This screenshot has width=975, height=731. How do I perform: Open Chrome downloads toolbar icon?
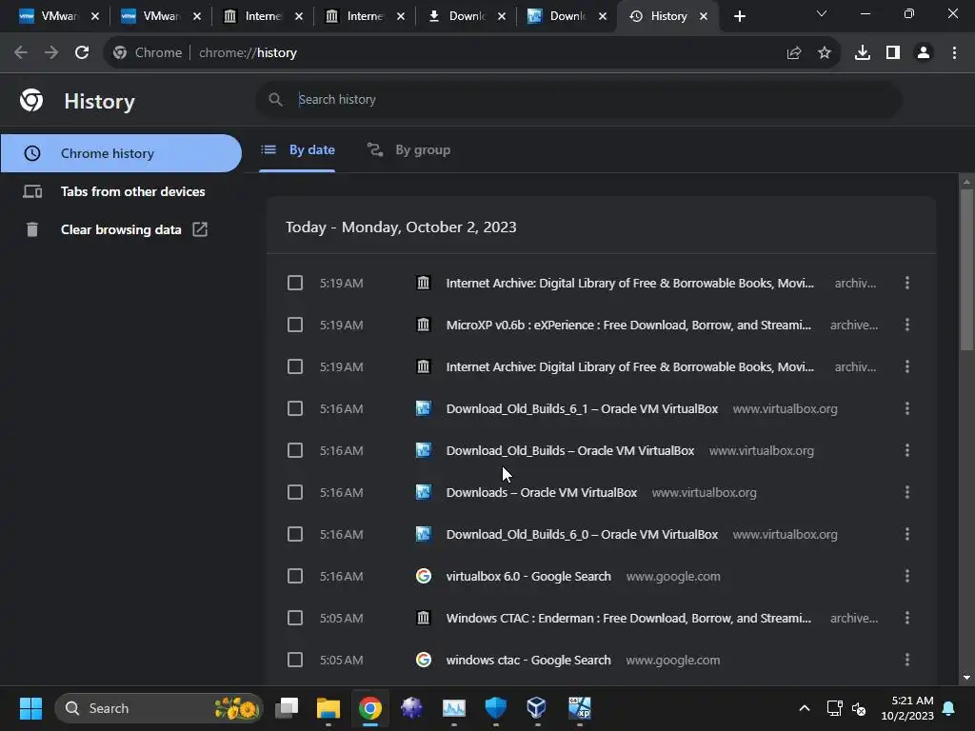[x=863, y=53]
